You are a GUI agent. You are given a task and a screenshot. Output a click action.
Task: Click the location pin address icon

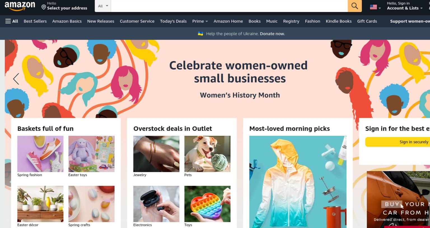tap(44, 7)
